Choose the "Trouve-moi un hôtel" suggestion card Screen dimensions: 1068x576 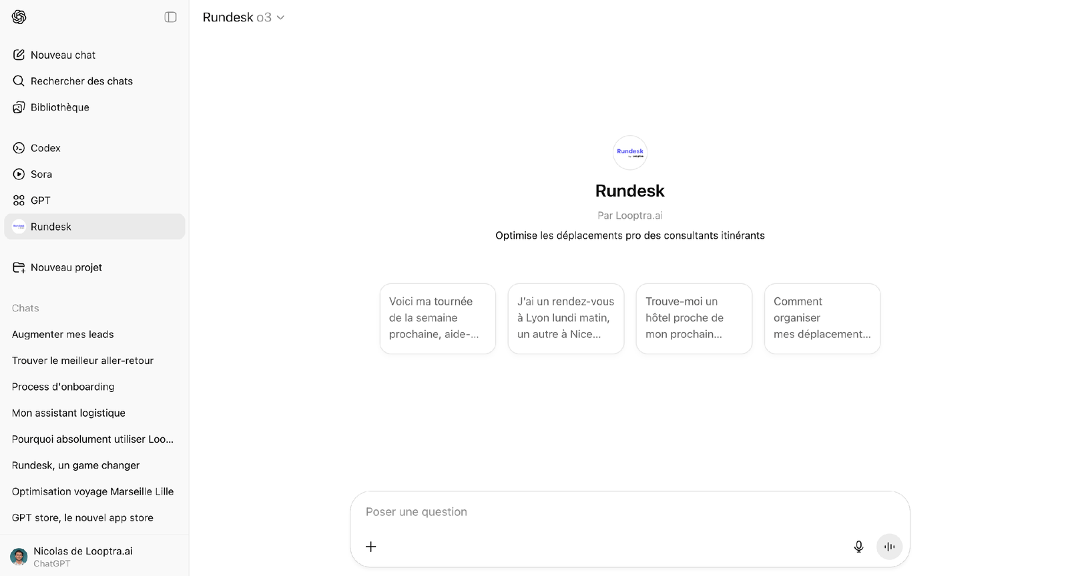(x=694, y=318)
